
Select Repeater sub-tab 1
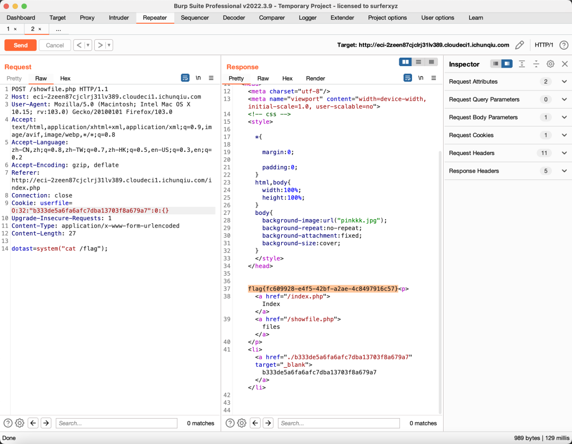coord(8,29)
